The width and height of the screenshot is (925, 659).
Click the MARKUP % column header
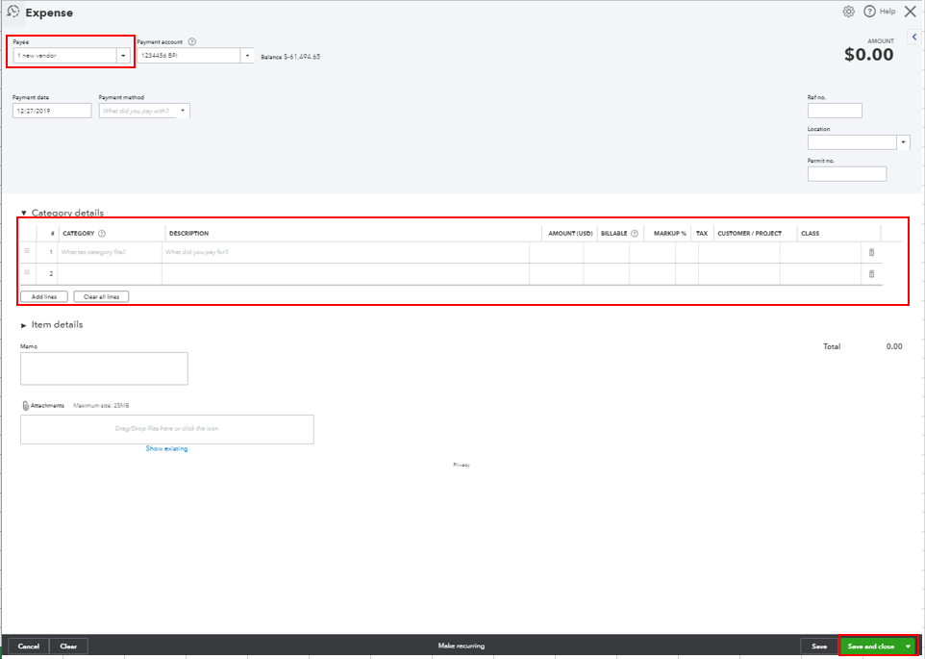[x=670, y=234]
